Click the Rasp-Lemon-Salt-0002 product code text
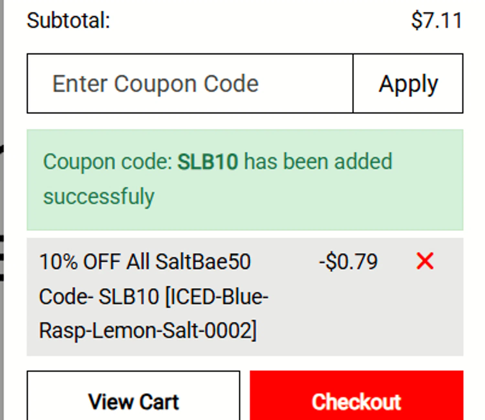 [147, 330]
